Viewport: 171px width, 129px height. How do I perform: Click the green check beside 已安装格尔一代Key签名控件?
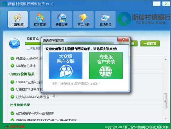click(12, 113)
